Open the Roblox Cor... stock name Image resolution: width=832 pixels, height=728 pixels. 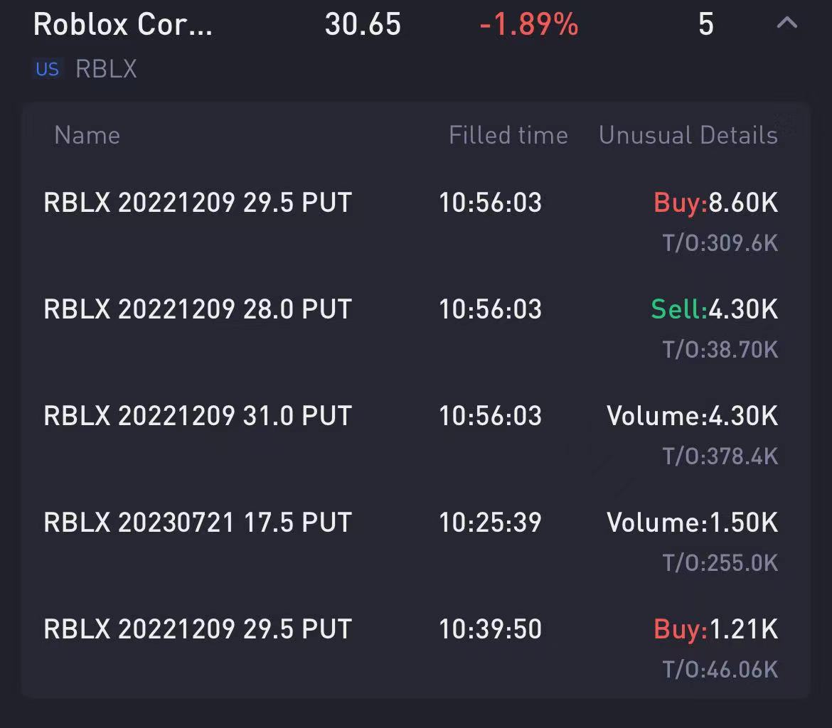[122, 25]
